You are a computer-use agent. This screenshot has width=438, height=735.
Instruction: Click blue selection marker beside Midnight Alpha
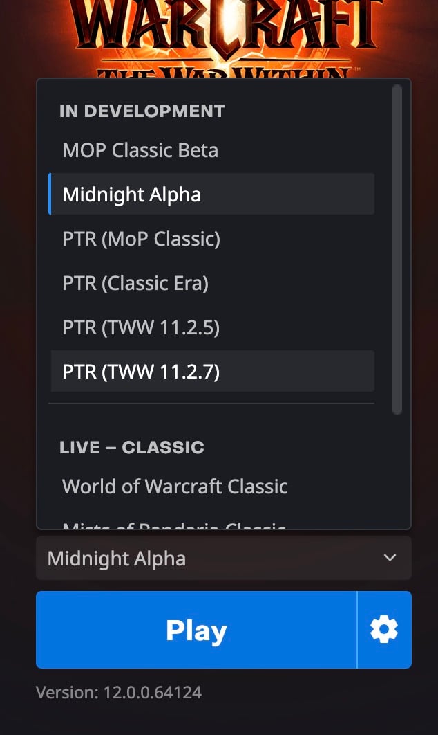(x=50, y=194)
